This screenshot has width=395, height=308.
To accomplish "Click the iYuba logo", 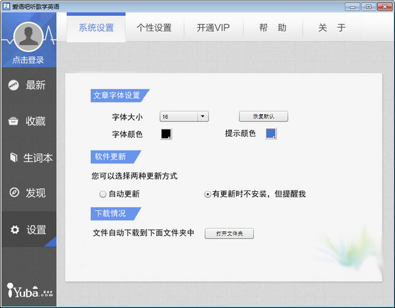I will click(30, 291).
